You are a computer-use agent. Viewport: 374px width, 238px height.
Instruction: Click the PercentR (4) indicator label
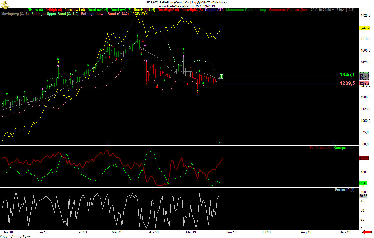tap(344, 190)
